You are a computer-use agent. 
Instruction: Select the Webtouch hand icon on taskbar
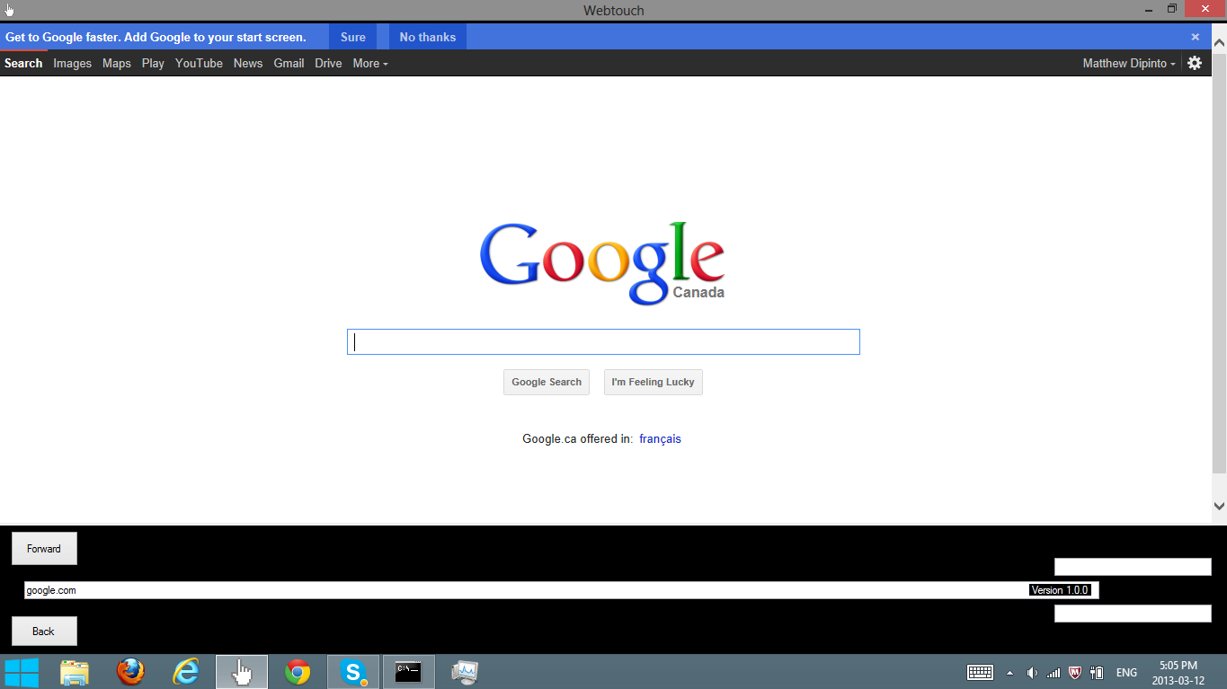click(x=242, y=672)
